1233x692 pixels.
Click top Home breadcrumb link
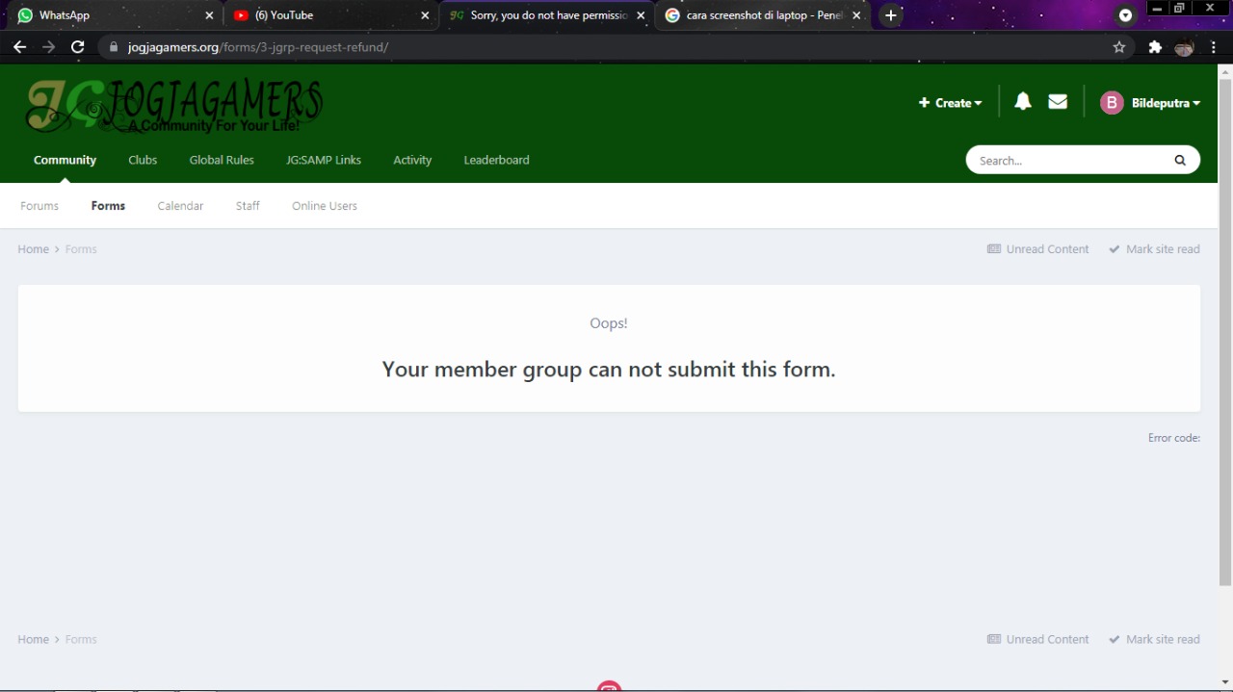pyautogui.click(x=33, y=249)
